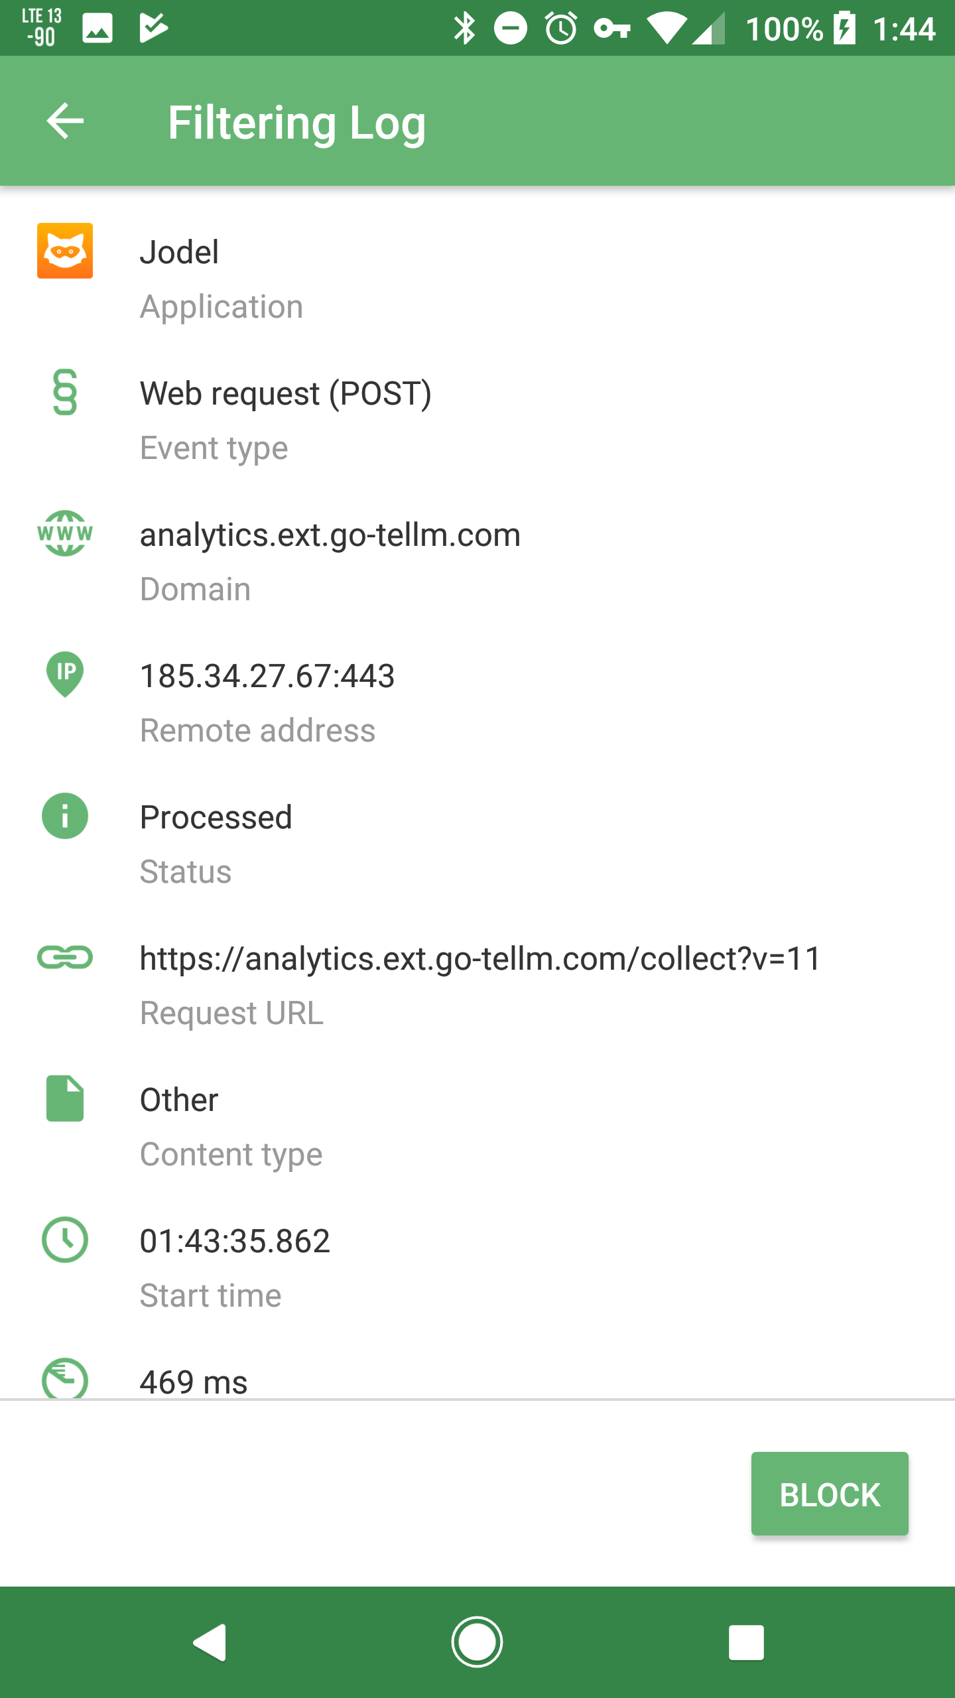Tap the Filtering Log title
The image size is (955, 1698).
pos(297,121)
